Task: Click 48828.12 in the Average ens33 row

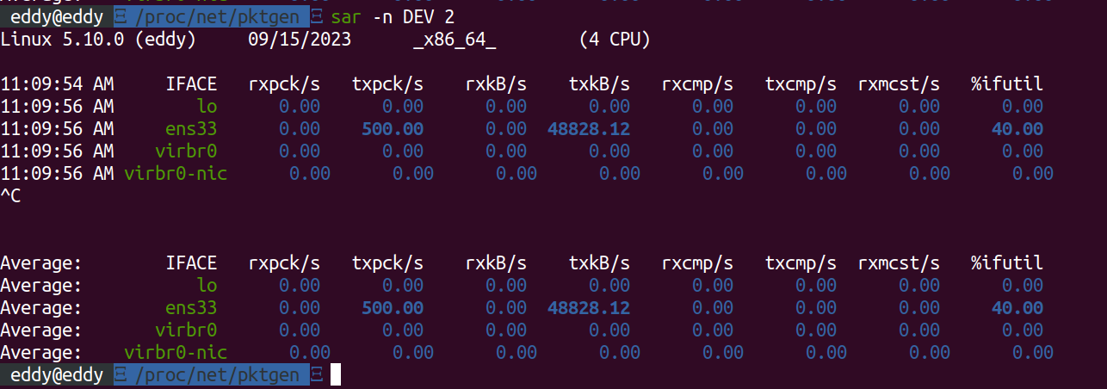Action: click(x=589, y=308)
